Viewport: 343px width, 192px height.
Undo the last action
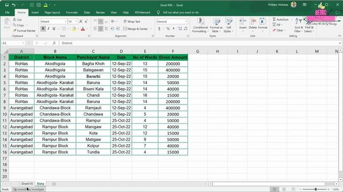tap(14, 5)
